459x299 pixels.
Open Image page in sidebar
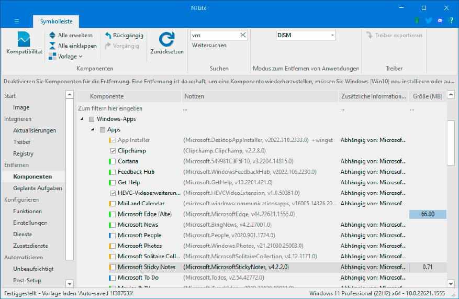click(21, 107)
